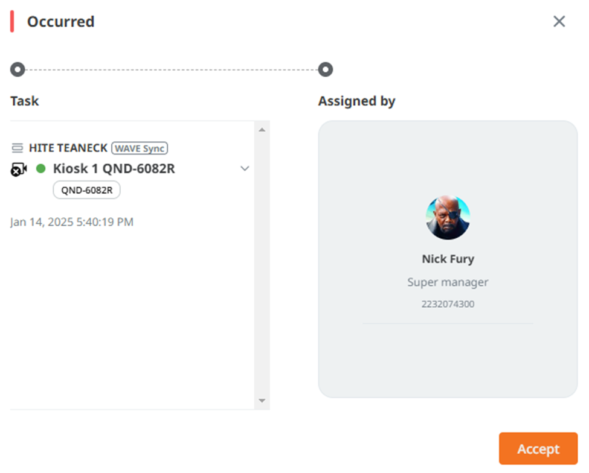589x473 pixels.
Task: Click the HITE TEANECK site label
Action: pyautogui.click(x=68, y=148)
